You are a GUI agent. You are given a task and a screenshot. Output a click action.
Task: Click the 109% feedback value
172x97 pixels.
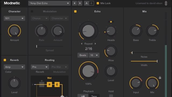click(88, 84)
